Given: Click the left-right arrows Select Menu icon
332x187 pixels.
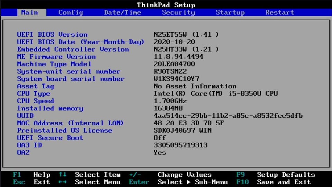Looking at the screenshot, I should [x=63, y=182].
